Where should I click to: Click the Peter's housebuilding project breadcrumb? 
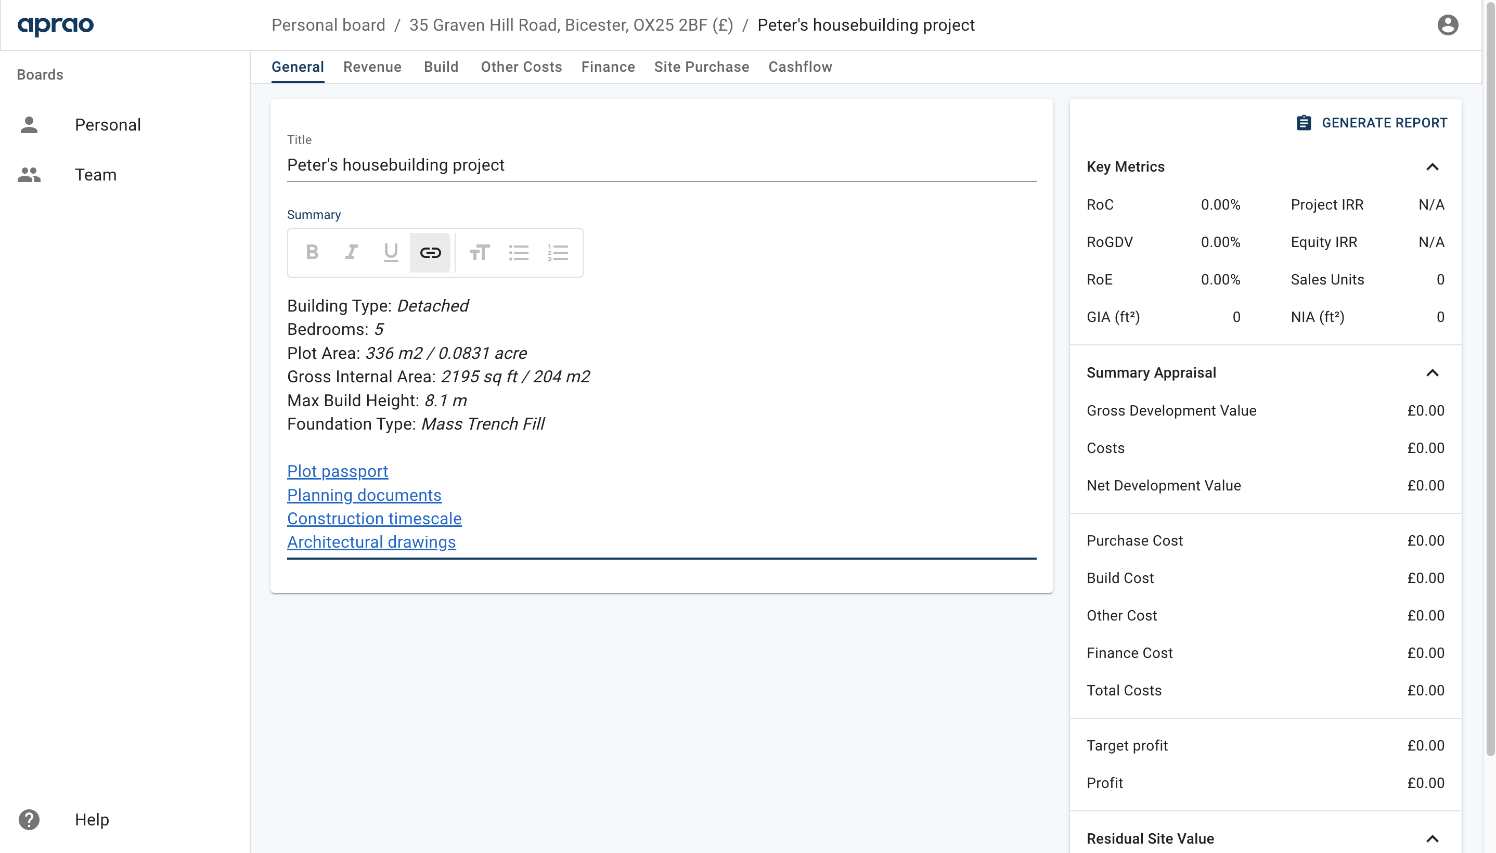[x=866, y=24]
